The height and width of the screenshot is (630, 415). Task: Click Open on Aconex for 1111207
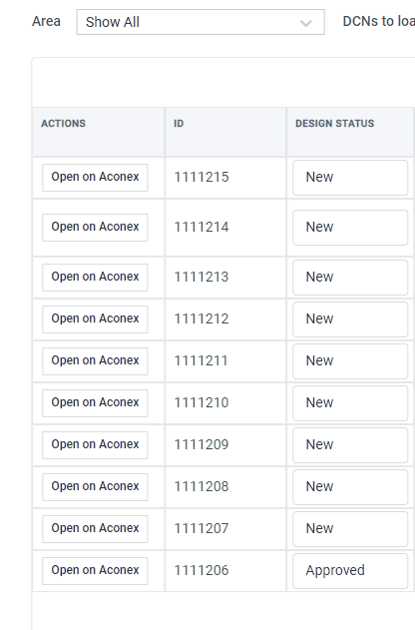click(95, 529)
